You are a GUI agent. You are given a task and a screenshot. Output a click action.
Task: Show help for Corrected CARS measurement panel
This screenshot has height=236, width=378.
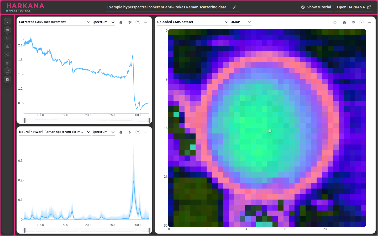pyautogui.click(x=138, y=22)
